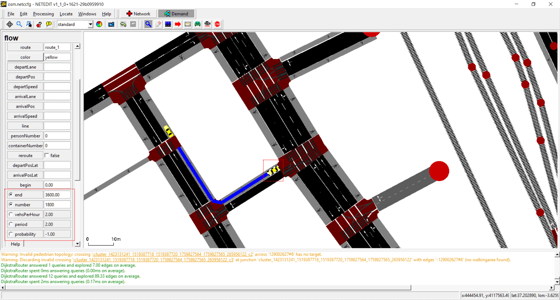Viewport: 560px width, 300px height.
Task: Open the Processing menu
Action: click(43, 14)
